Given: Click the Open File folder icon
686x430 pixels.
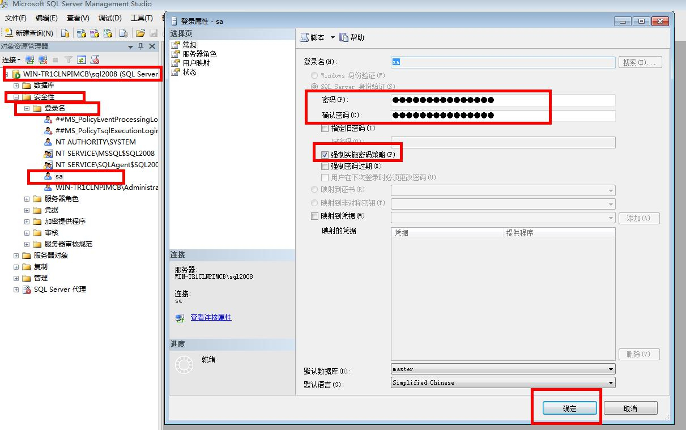Looking at the screenshot, I should coord(140,33).
